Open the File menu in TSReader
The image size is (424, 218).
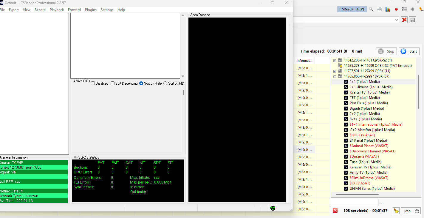pos(2,10)
